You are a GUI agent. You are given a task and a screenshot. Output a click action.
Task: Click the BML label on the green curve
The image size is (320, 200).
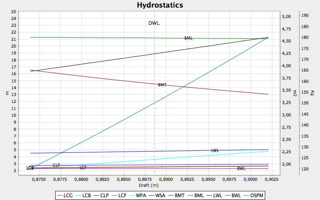188,38
